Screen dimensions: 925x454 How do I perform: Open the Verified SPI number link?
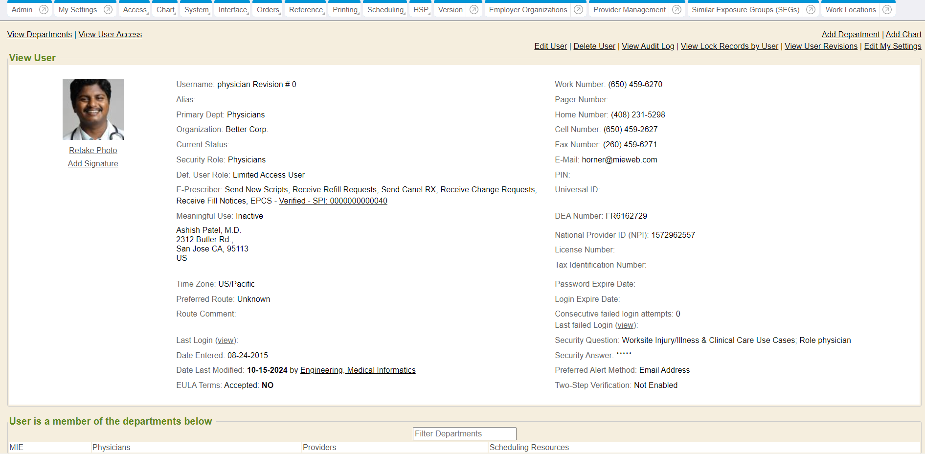(x=333, y=201)
